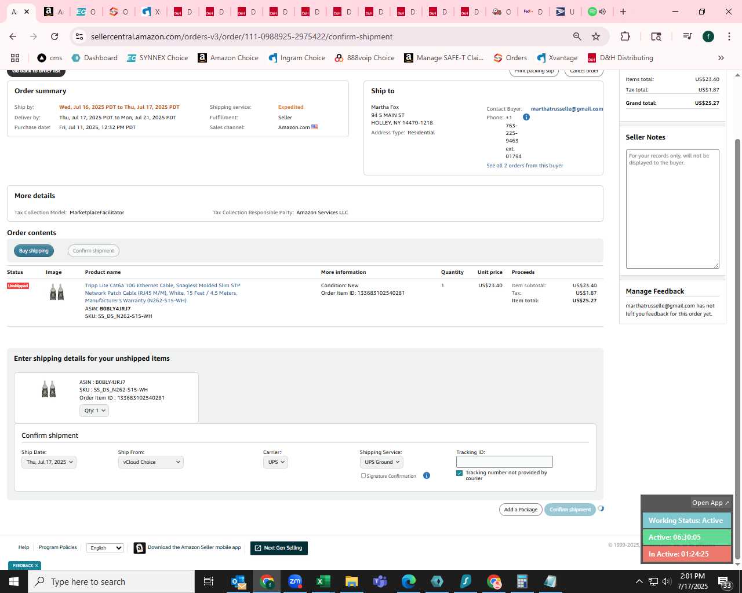
Task: Click the Add a Package button
Action: (521, 510)
